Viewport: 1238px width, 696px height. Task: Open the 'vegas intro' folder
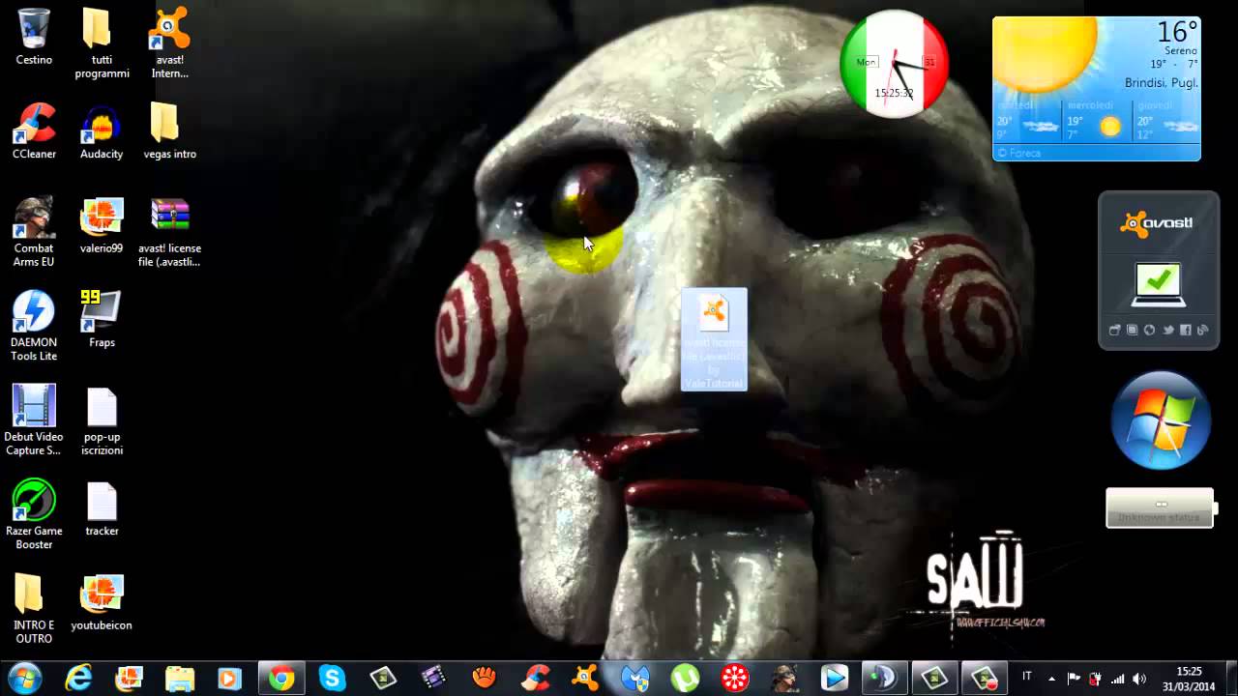point(169,130)
